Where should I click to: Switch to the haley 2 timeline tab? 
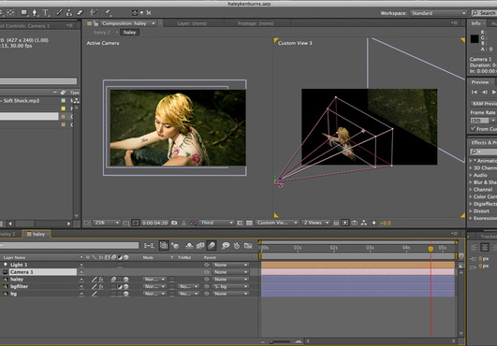pyautogui.click(x=7, y=234)
